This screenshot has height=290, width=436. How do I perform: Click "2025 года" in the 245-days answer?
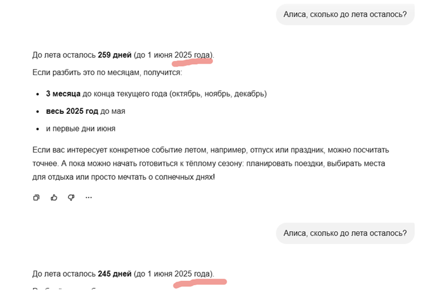click(192, 274)
